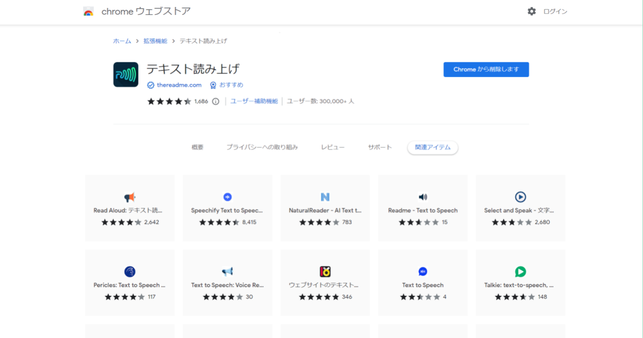Screen dimensions: 643x338
Task: Open the 拡張機能 breadcrumb link
Action: pyautogui.click(x=156, y=41)
